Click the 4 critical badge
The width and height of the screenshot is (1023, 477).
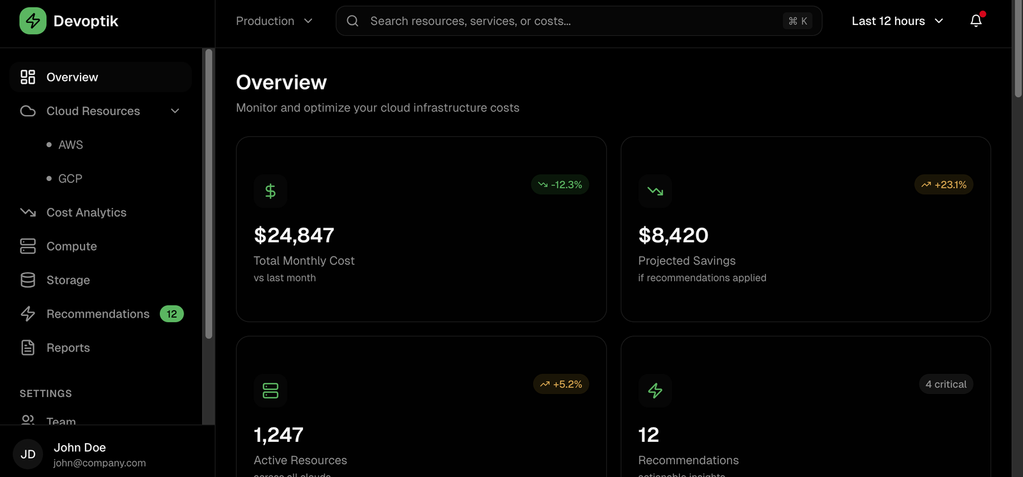946,384
